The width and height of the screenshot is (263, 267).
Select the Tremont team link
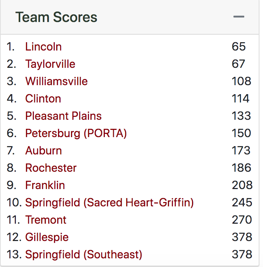tap(46, 220)
